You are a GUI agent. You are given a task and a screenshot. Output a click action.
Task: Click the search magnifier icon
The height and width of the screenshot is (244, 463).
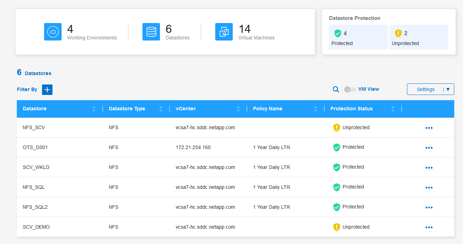click(x=336, y=89)
